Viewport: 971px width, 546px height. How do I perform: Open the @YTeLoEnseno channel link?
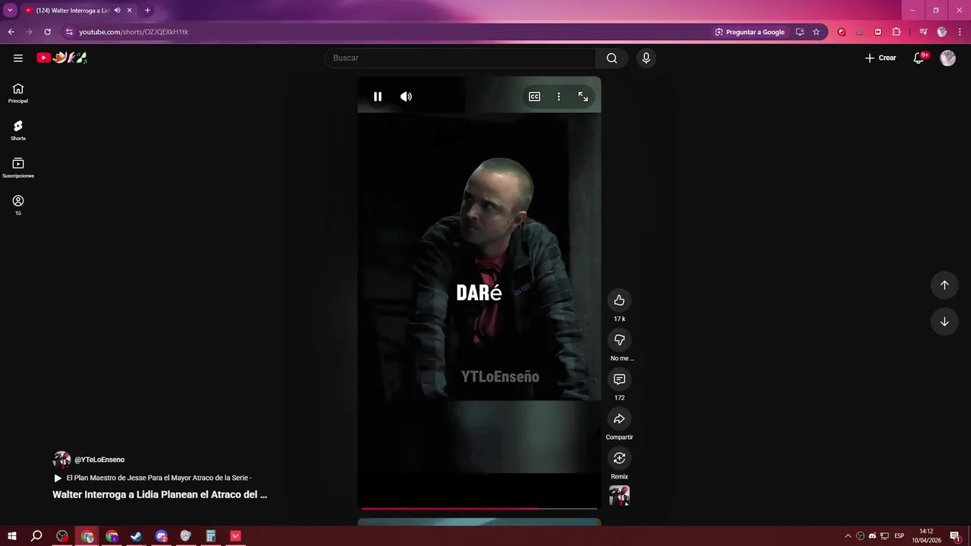(x=99, y=460)
